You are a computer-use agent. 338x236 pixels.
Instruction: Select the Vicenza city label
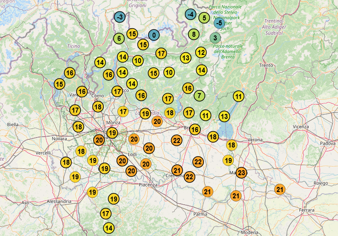(301, 127)
